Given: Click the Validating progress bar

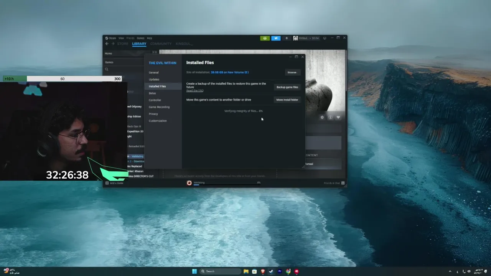Looking at the screenshot, I should pos(227,185).
